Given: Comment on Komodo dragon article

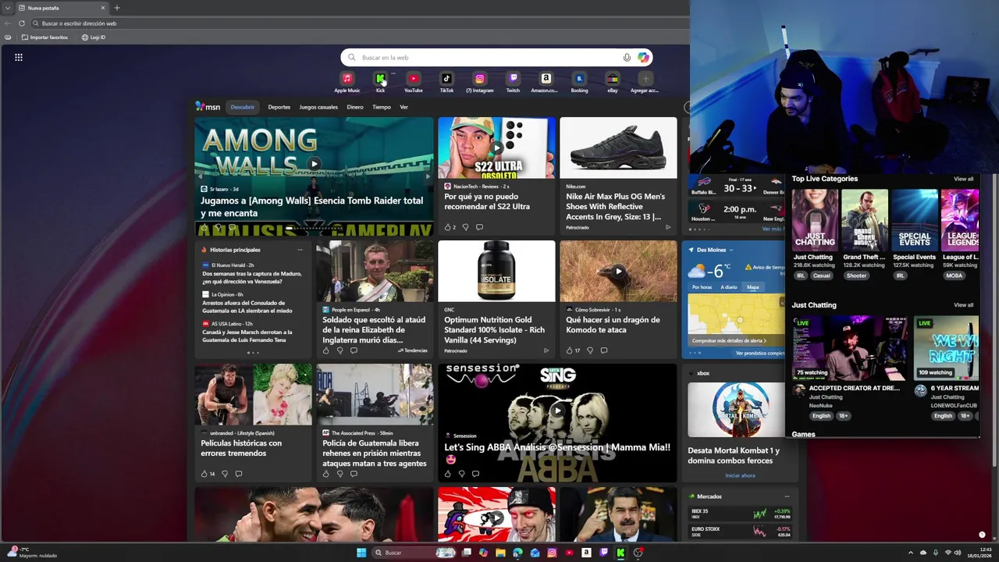Looking at the screenshot, I should click(603, 350).
